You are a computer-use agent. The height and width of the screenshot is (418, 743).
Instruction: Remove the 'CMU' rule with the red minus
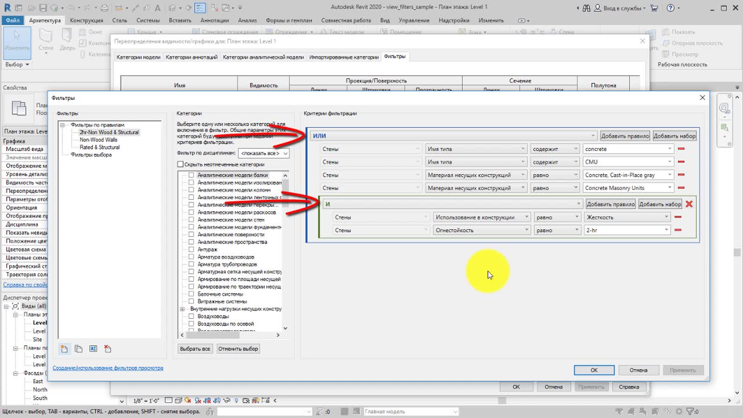point(681,162)
